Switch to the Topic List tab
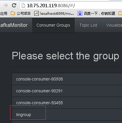The height and width of the screenshot is (123, 122). [88, 25]
